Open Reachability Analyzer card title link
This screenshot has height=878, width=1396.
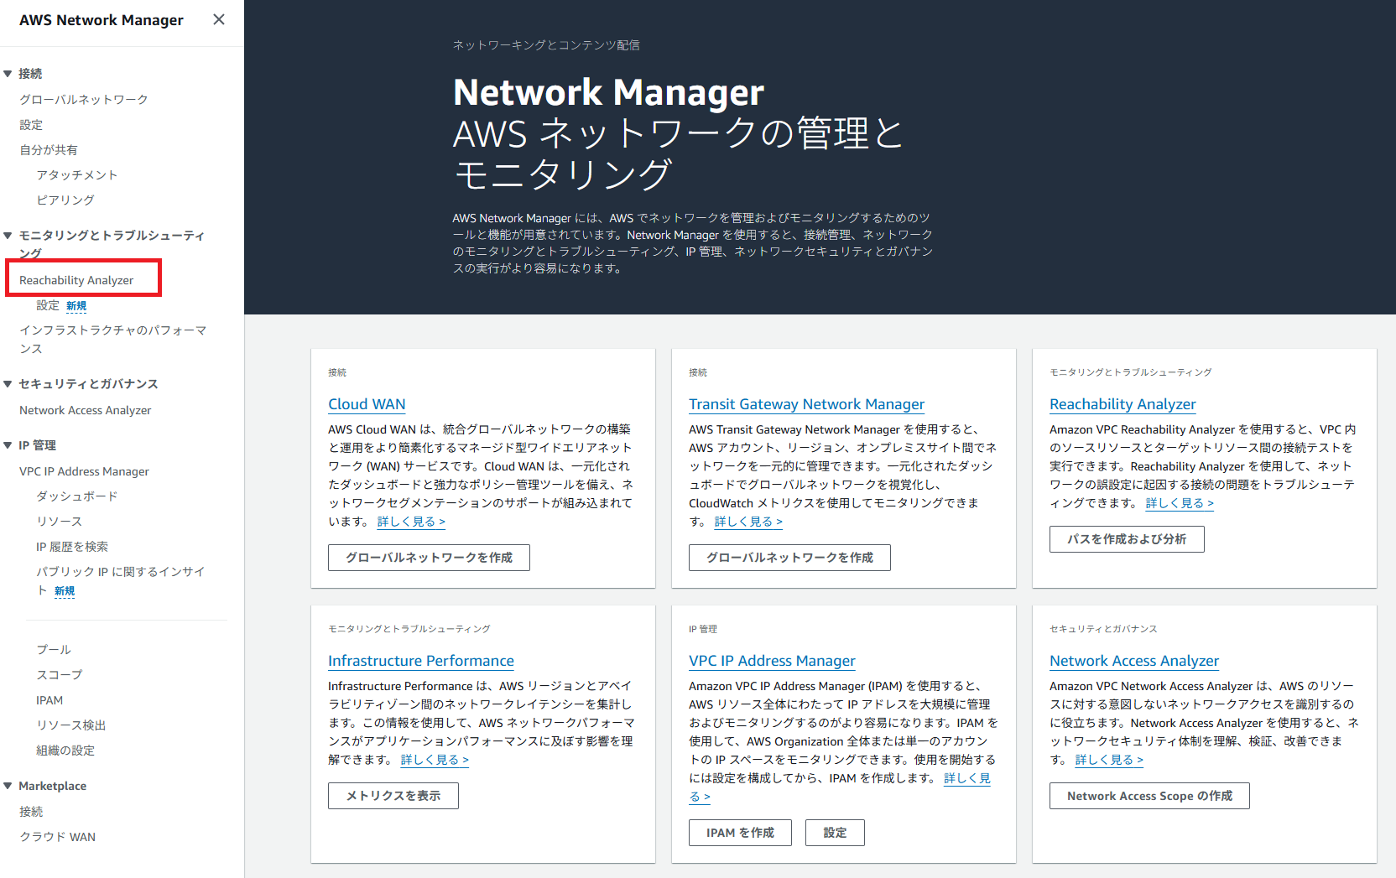[x=1123, y=404]
